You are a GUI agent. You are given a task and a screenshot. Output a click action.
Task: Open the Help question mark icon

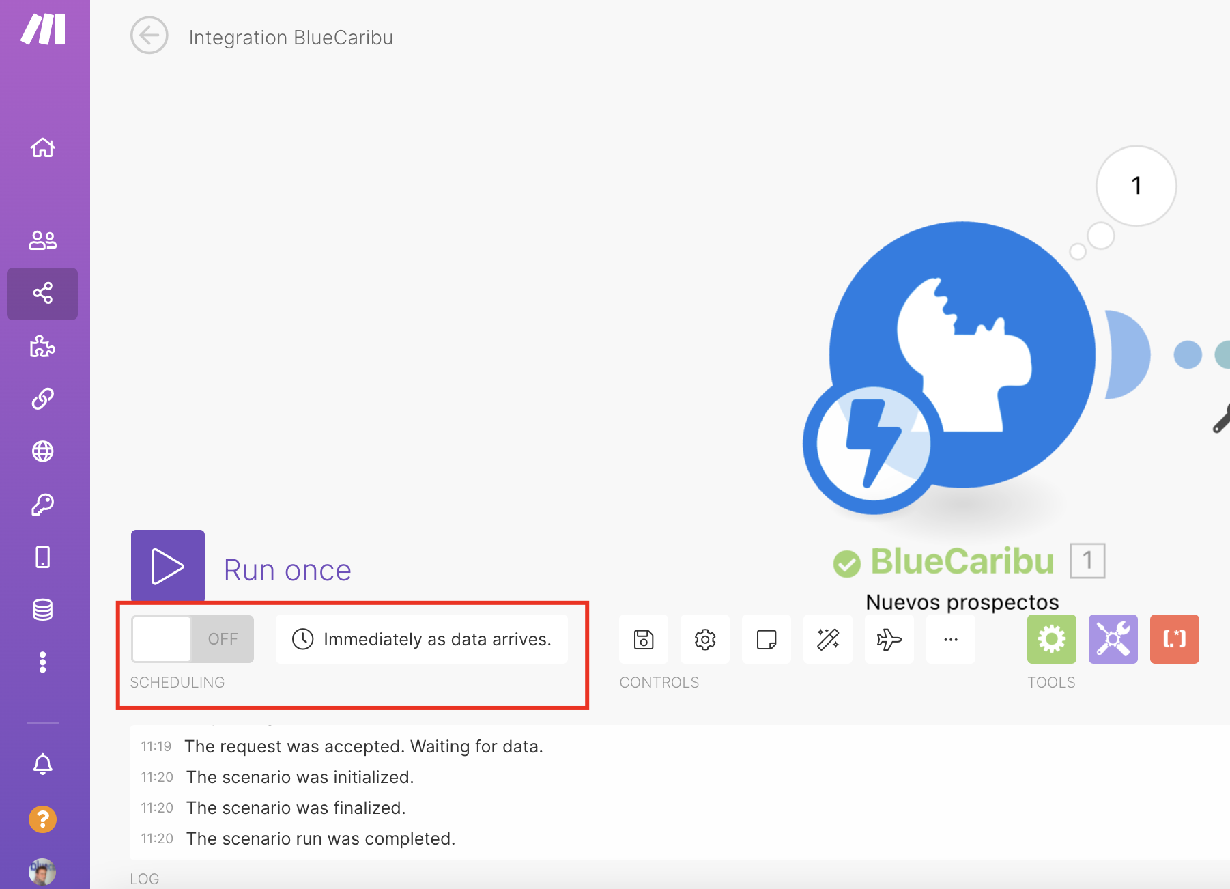point(42,819)
